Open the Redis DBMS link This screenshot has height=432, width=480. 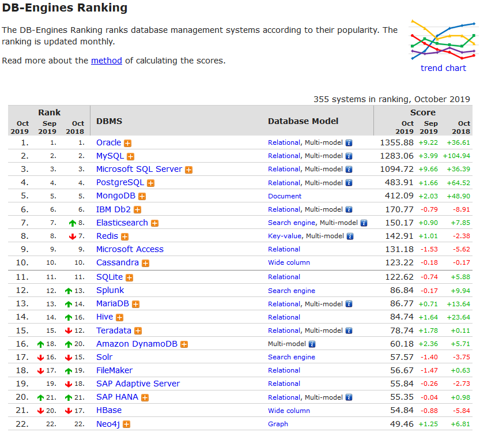click(x=107, y=236)
